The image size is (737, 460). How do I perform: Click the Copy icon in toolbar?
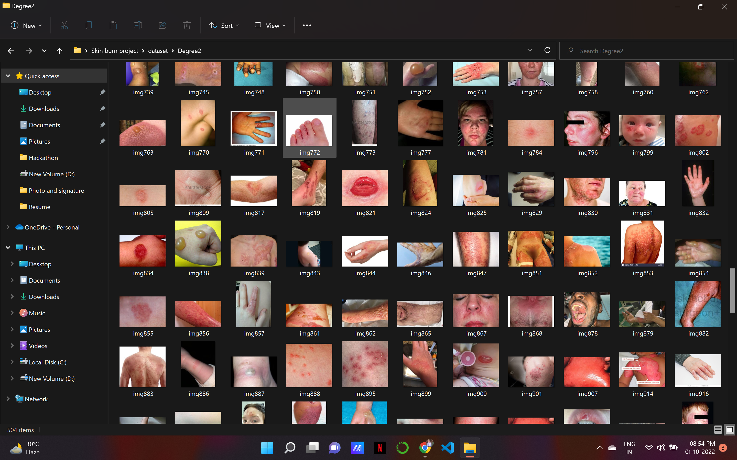pyautogui.click(x=89, y=26)
